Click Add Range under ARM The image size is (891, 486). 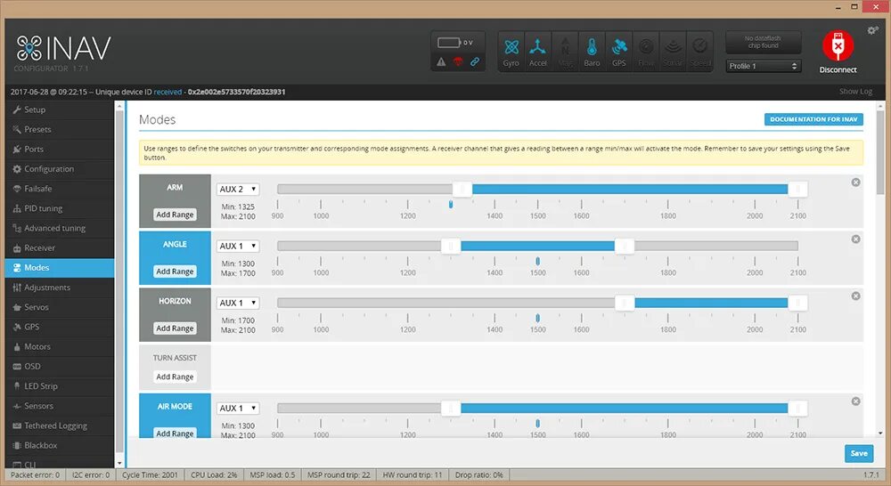click(175, 215)
